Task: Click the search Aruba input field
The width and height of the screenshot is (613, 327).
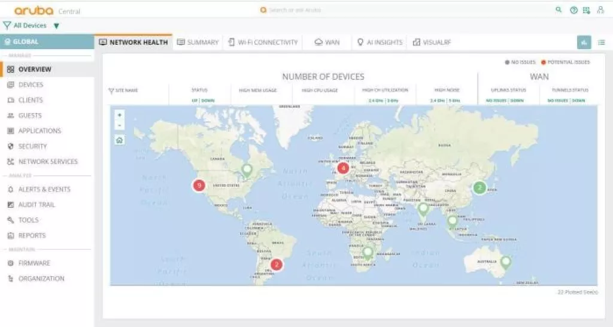Action: tap(299, 10)
